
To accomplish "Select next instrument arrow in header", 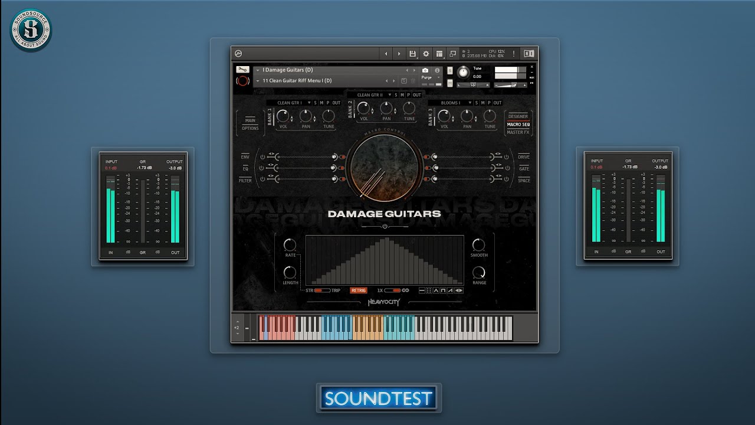I will 414,70.
